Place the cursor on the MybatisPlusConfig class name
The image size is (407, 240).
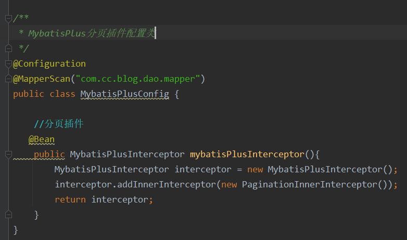124,94
